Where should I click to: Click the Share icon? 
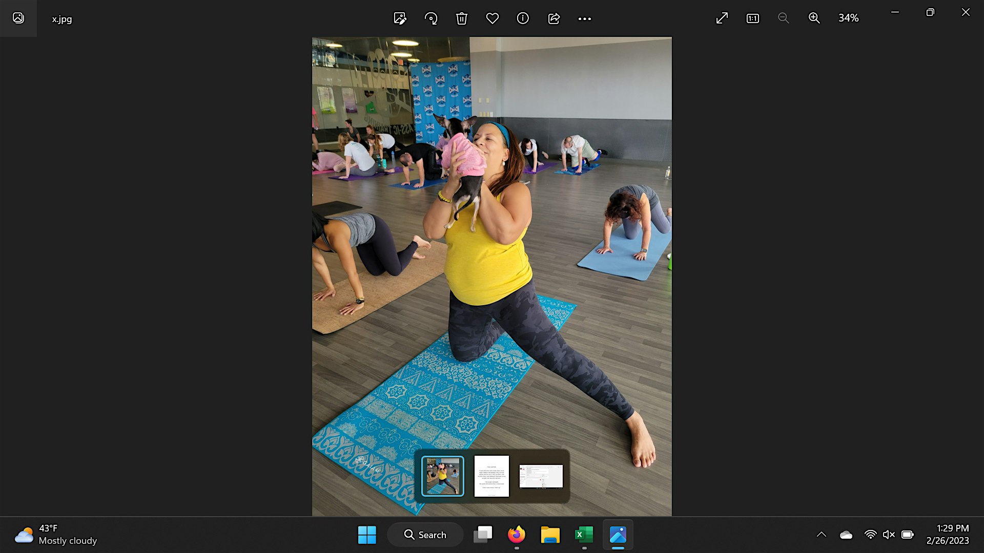pyautogui.click(x=553, y=18)
